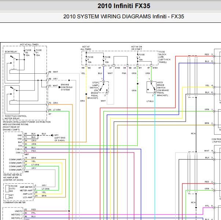Image resolution: width=221 pixels, height=220 pixels.
Task: Click the "VMOT2" pin label
Action: point(18,211)
